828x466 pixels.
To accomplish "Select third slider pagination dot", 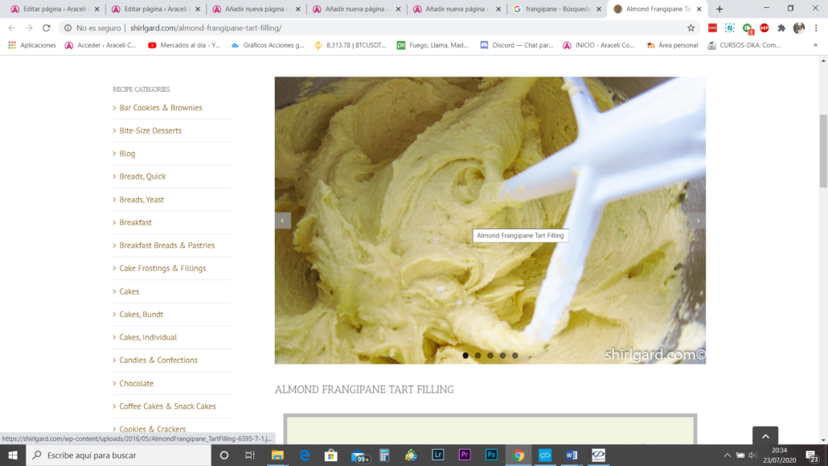I will click(490, 356).
